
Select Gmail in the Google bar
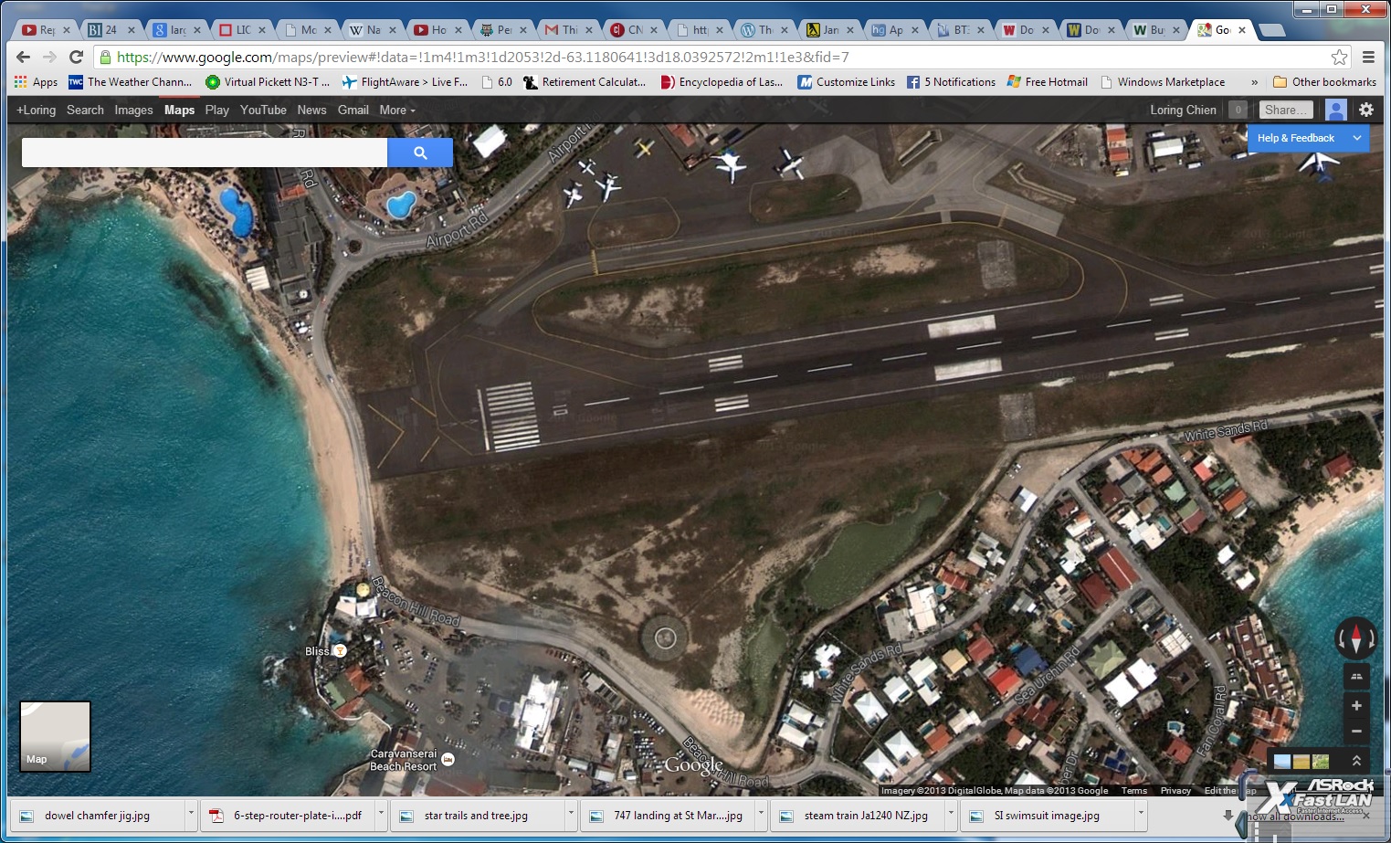(x=353, y=110)
